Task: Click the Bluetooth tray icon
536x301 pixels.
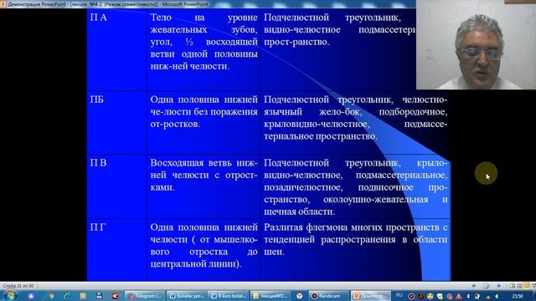Action: point(468,296)
